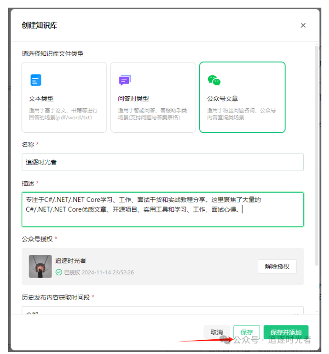Close the 创建知识库 dialog
Image resolution: width=329 pixels, height=354 pixels.
click(303, 25)
